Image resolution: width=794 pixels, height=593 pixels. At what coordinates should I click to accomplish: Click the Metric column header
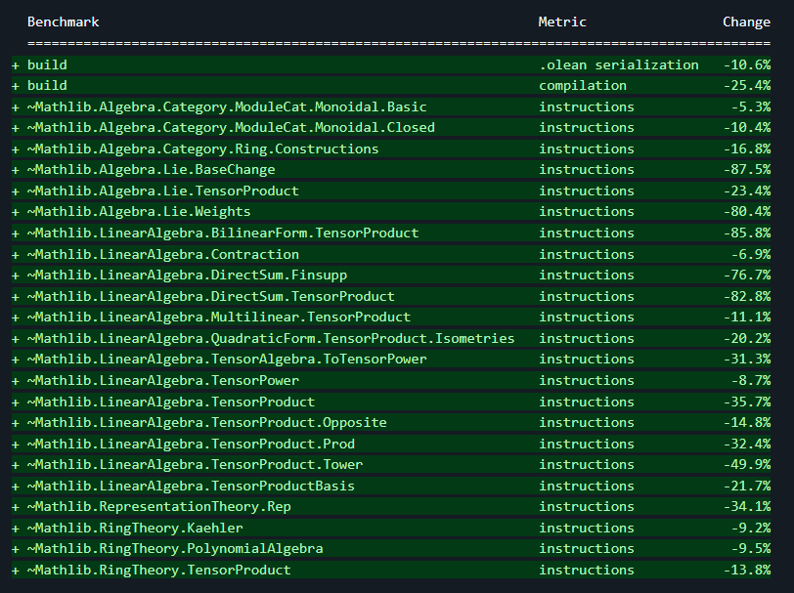562,21
